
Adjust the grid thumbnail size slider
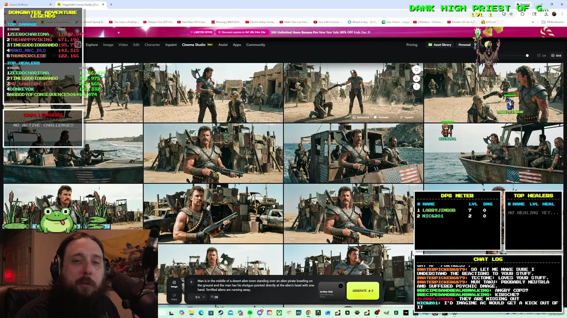[x=527, y=56]
